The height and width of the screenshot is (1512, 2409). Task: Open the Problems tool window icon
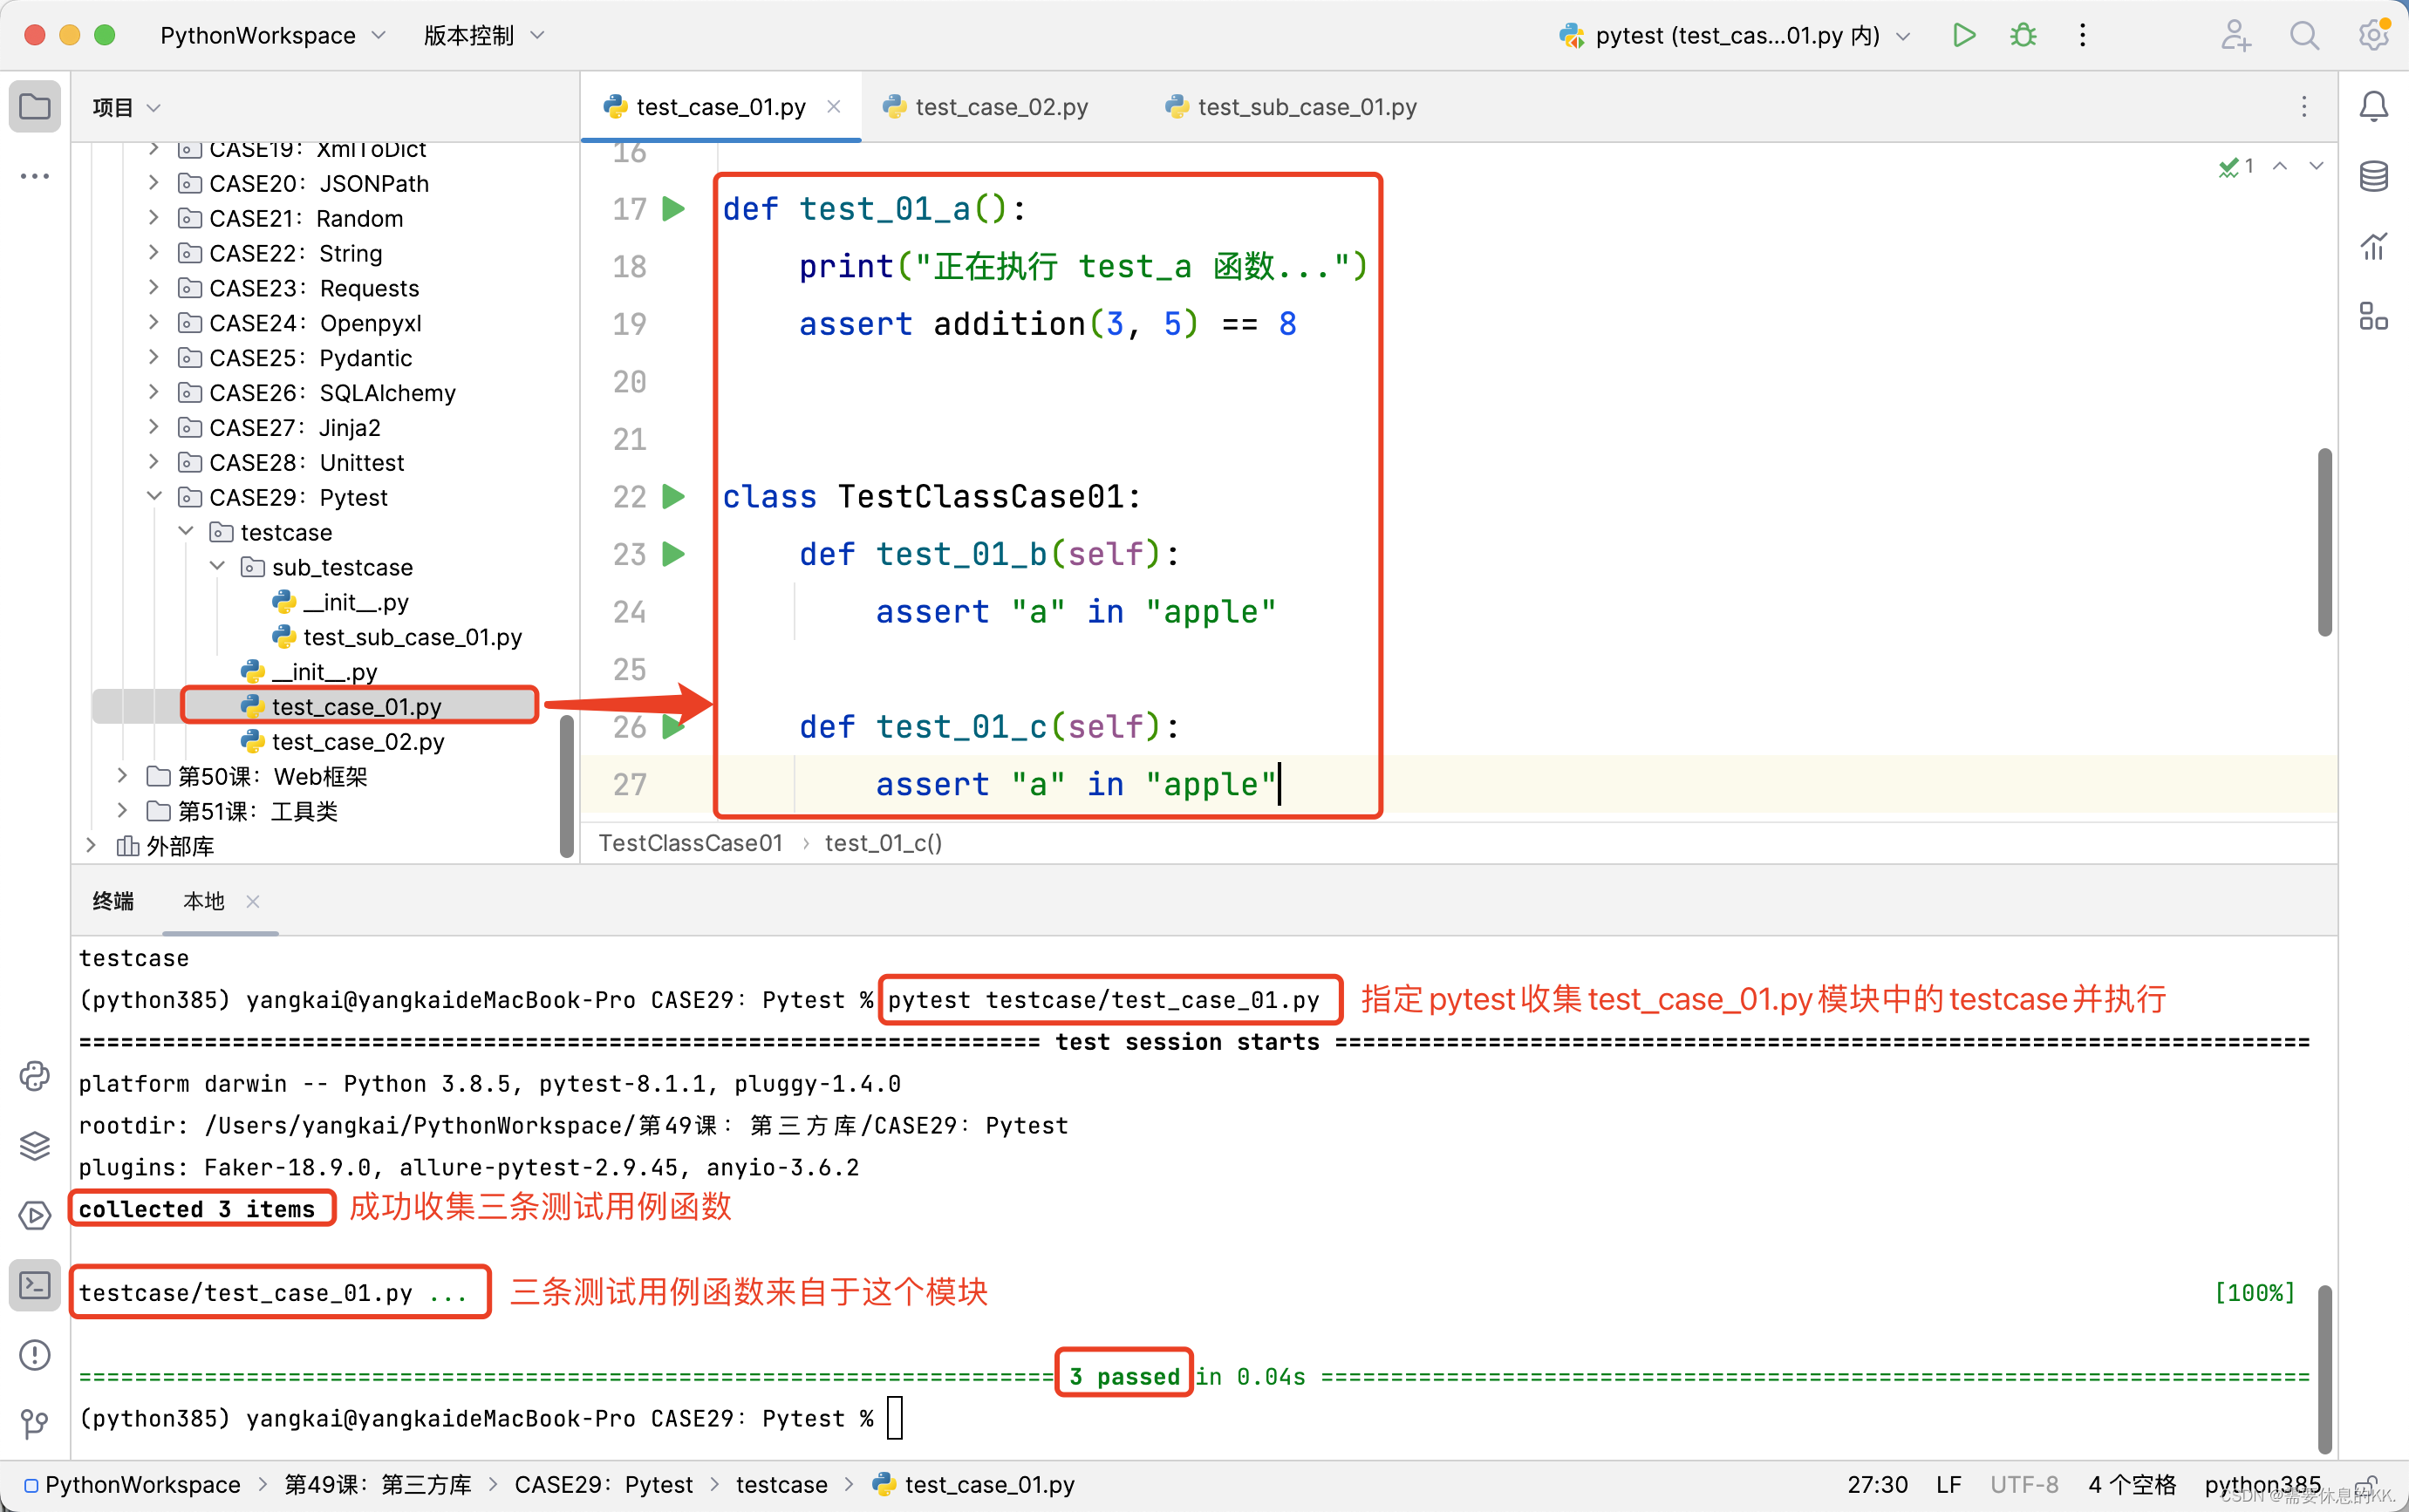(x=35, y=1355)
